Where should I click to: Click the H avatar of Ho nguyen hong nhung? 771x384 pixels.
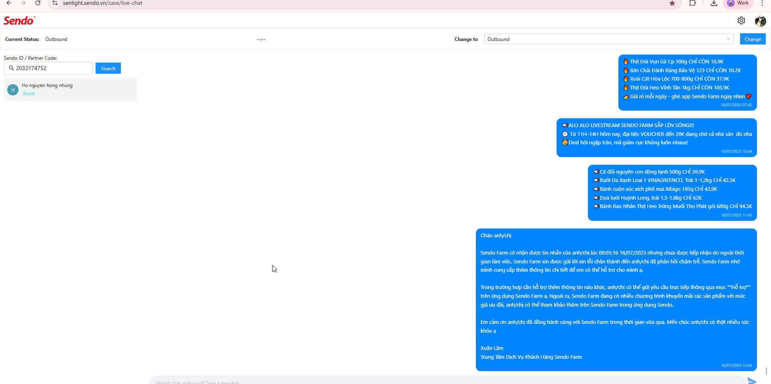(13, 90)
